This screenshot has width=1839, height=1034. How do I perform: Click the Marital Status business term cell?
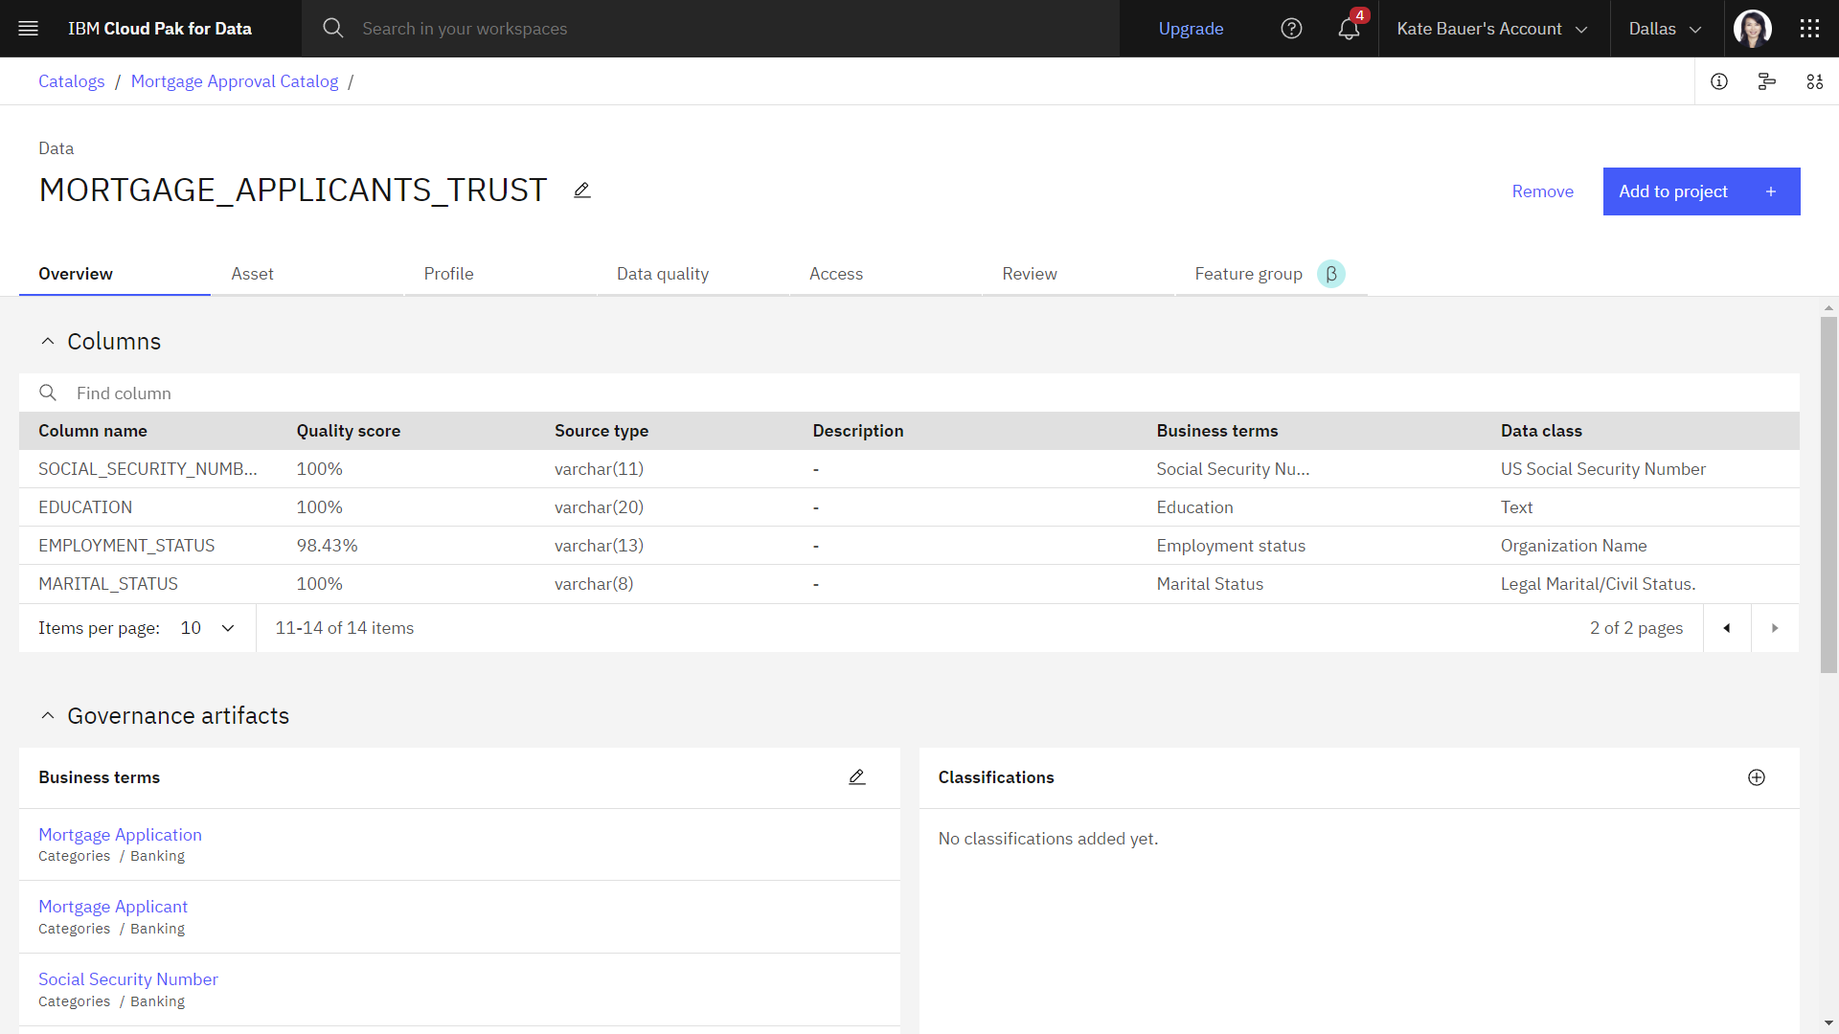(1210, 584)
